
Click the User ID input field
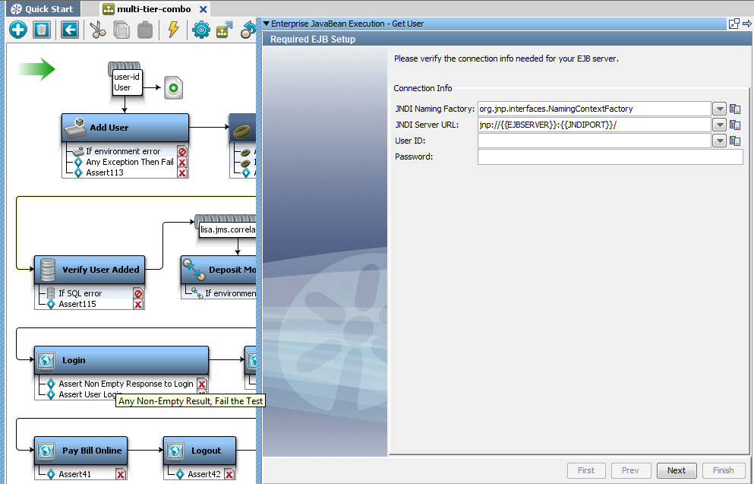pos(595,141)
